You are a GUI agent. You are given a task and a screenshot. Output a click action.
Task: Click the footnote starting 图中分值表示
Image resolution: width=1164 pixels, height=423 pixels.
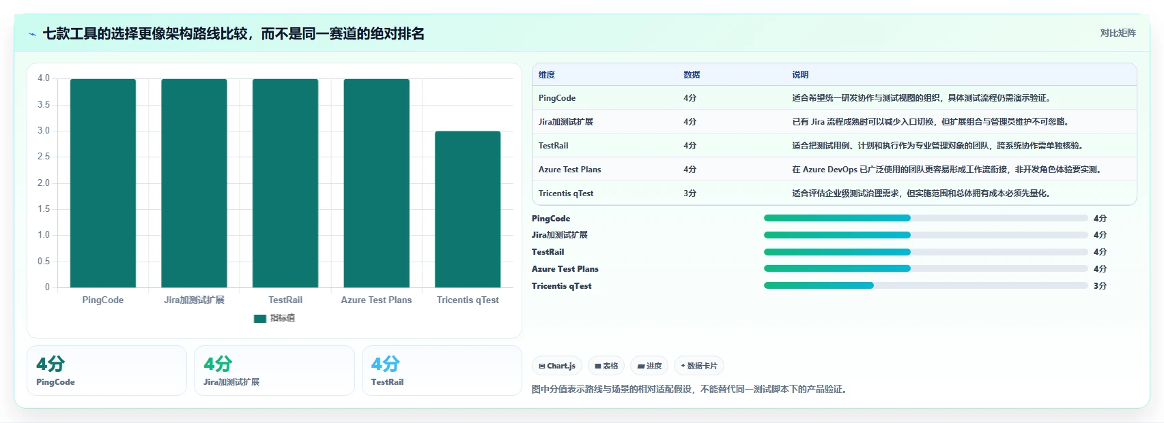pos(690,390)
